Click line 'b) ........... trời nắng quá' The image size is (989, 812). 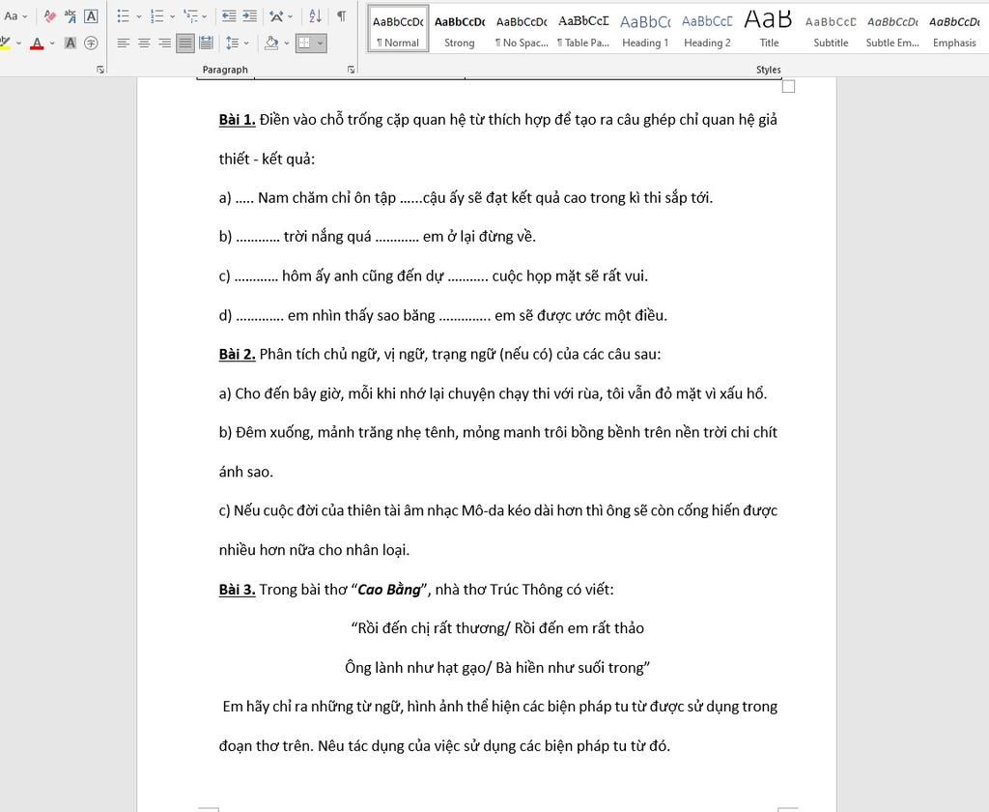click(378, 236)
